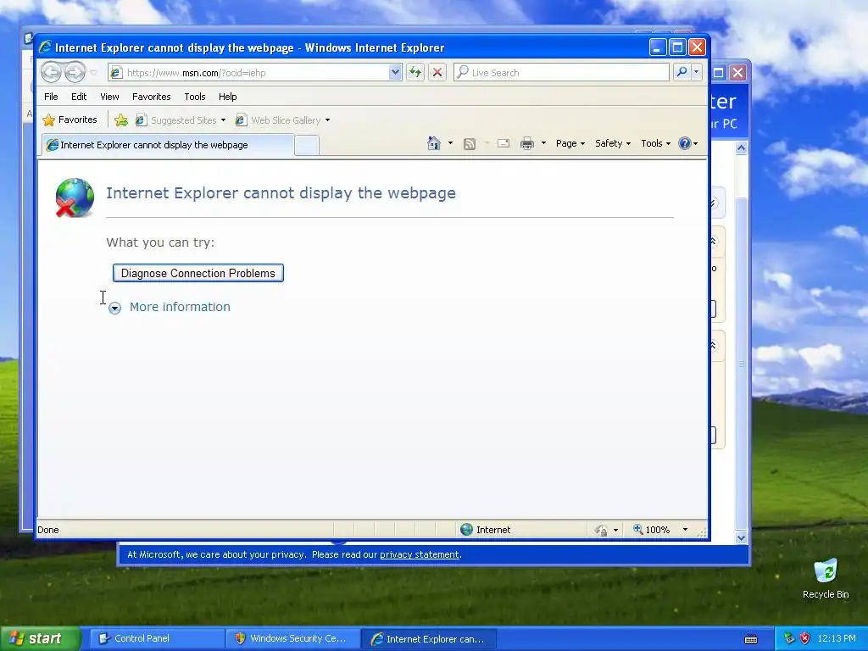Screen dimensions: 868x651
Task: Click the Read Mail envelope icon
Action: (x=504, y=144)
